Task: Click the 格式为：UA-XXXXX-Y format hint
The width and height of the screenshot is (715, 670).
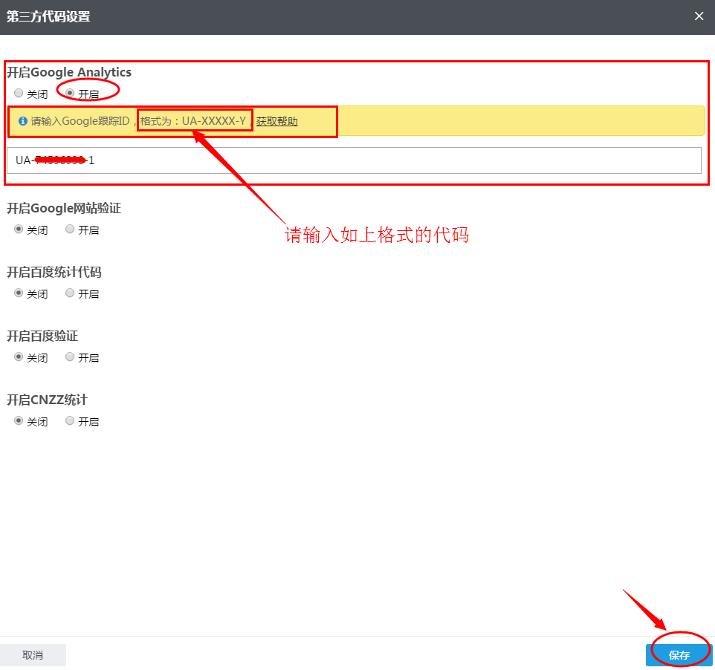Action: pyautogui.click(x=195, y=120)
